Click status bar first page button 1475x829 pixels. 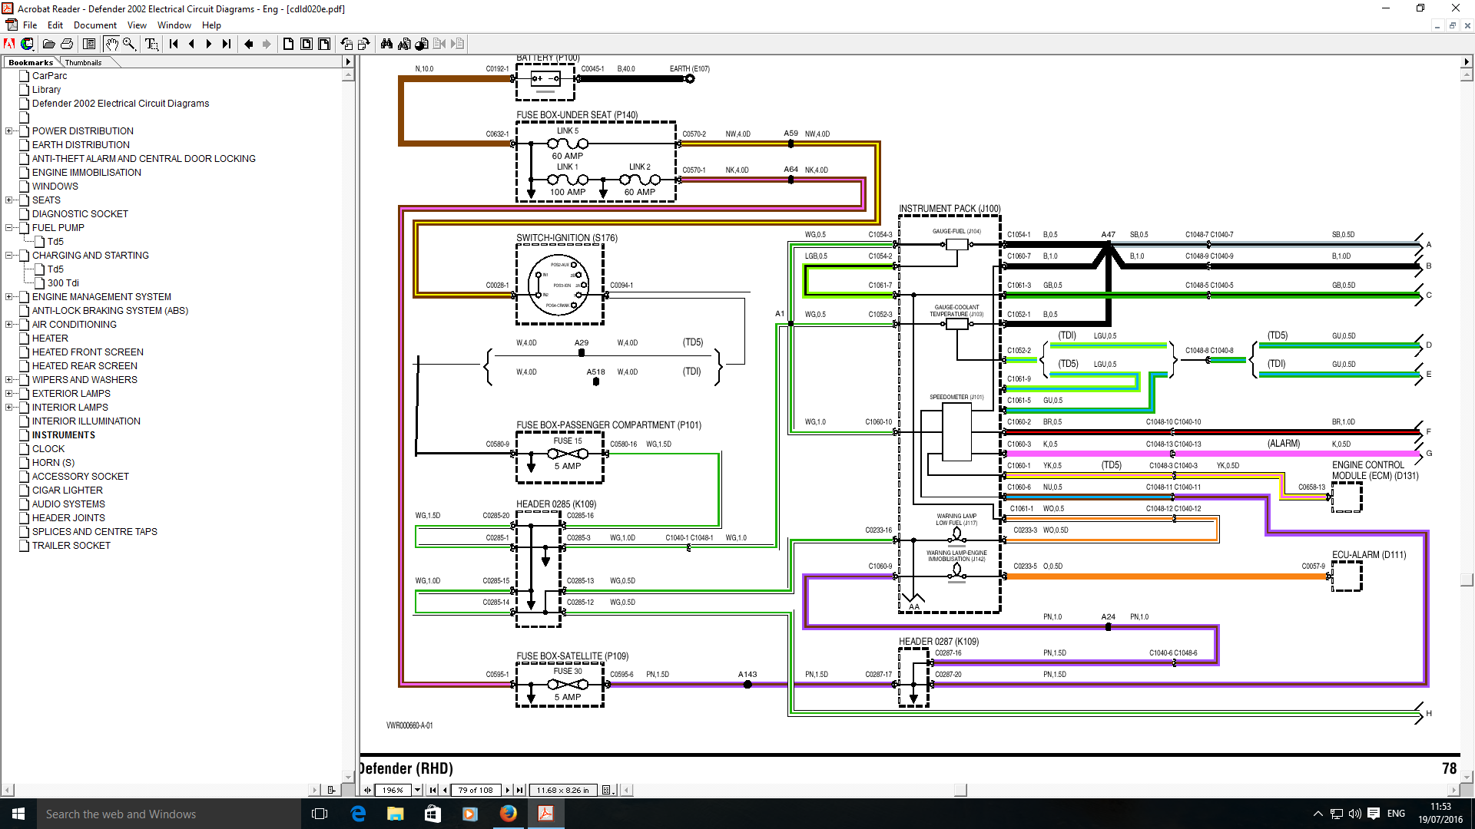click(x=433, y=790)
